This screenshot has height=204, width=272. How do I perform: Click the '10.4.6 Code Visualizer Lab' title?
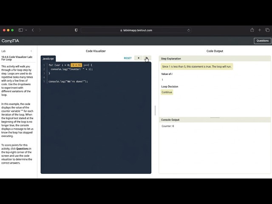pos(17,58)
